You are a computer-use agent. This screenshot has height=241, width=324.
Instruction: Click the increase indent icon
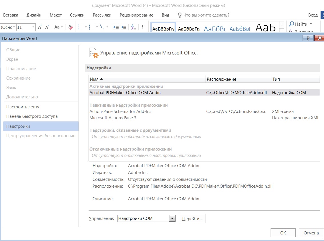(123, 27)
